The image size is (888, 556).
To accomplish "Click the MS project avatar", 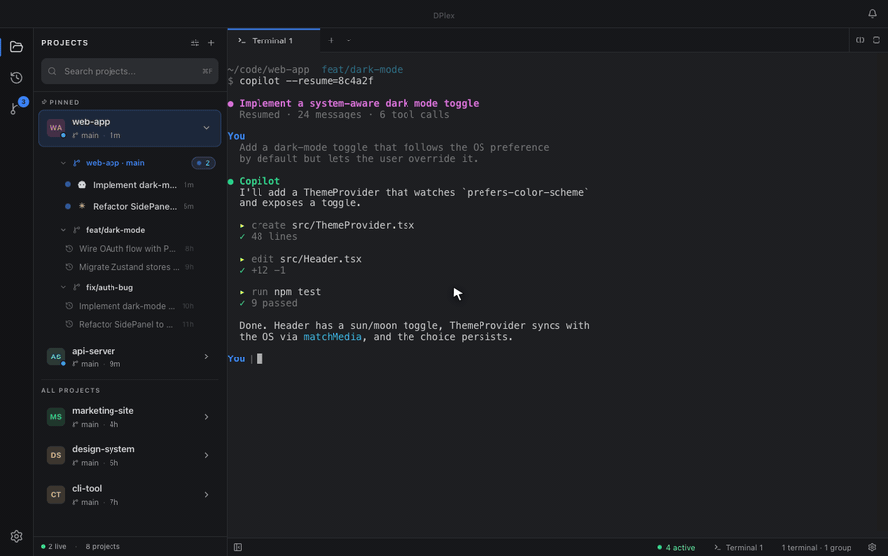I will tap(56, 417).
